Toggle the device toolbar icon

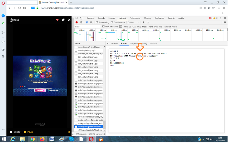click(x=81, y=18)
